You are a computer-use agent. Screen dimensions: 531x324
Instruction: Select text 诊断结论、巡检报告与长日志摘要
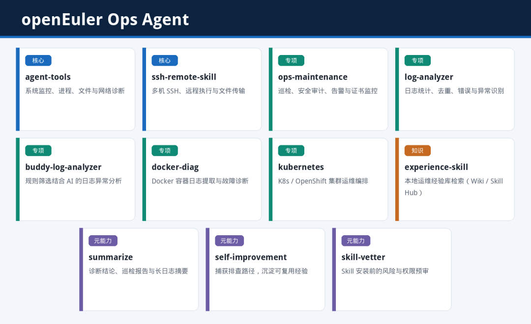coord(138,271)
